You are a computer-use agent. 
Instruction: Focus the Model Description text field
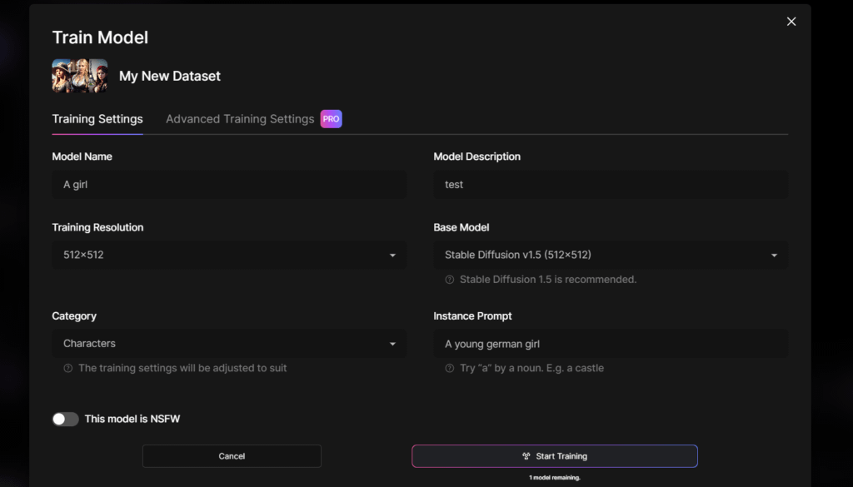click(x=610, y=185)
